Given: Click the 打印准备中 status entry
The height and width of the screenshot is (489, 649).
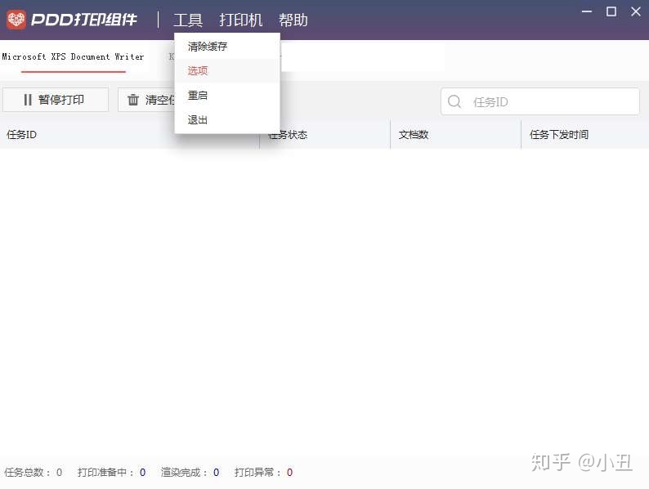Looking at the screenshot, I should click(111, 473).
